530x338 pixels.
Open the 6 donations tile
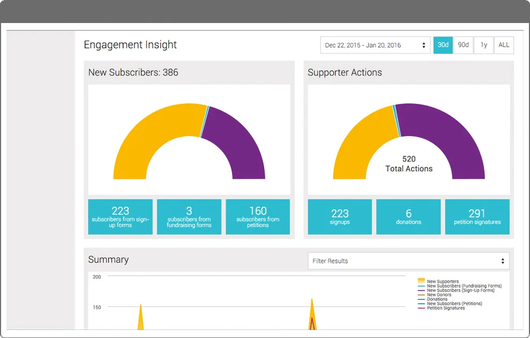tap(408, 216)
